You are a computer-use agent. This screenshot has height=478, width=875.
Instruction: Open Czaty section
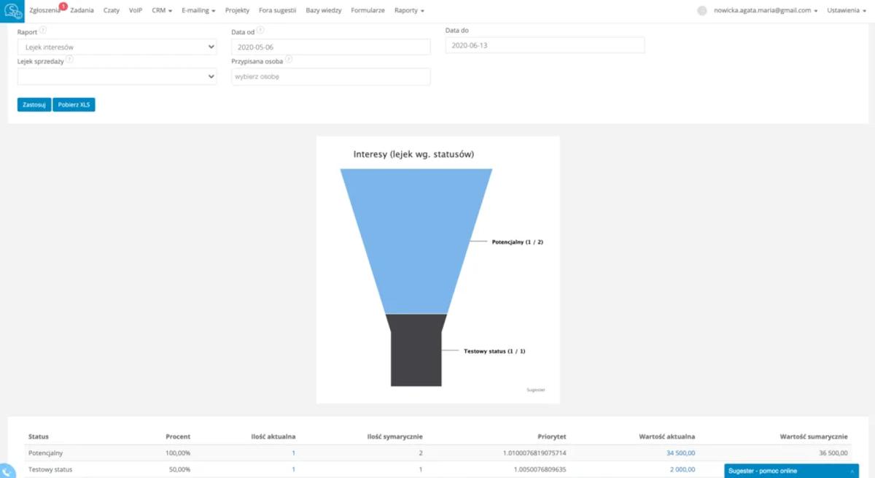[x=112, y=11]
